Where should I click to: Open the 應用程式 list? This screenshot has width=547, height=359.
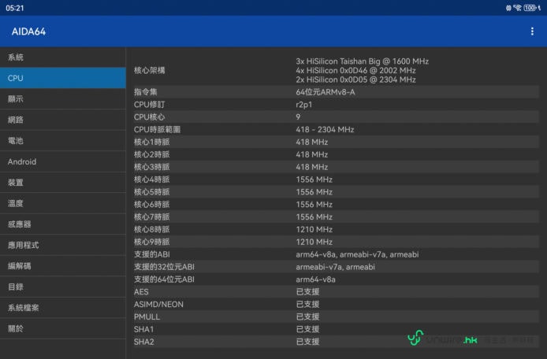pos(63,245)
